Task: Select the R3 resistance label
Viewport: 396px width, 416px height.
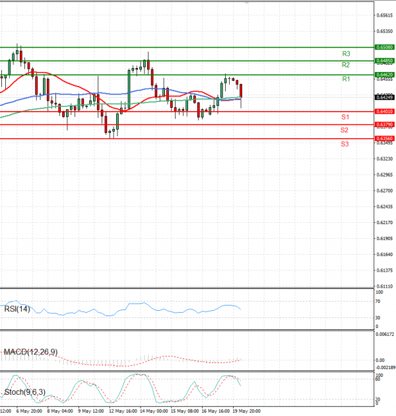Action: tap(346, 53)
